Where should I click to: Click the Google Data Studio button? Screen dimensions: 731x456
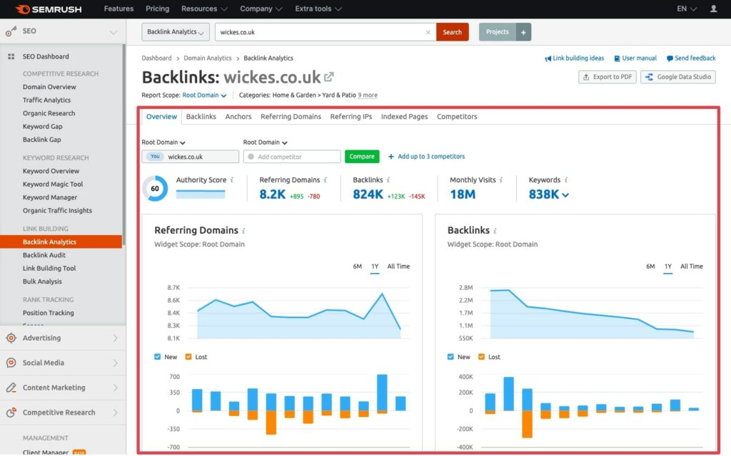678,77
